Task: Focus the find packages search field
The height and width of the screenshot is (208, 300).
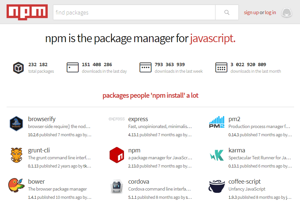Action: click(x=134, y=13)
